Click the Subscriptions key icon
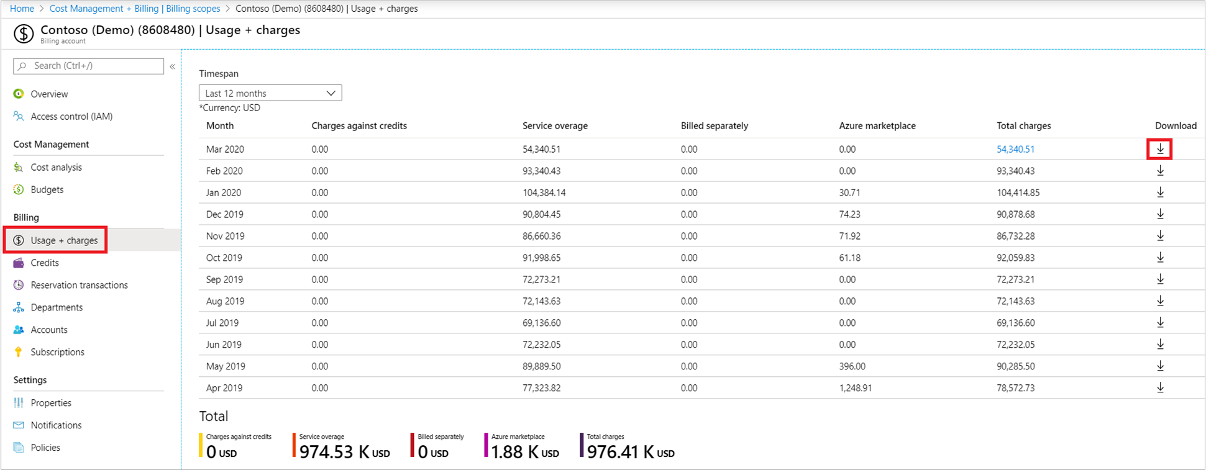The width and height of the screenshot is (1206, 470). click(19, 353)
